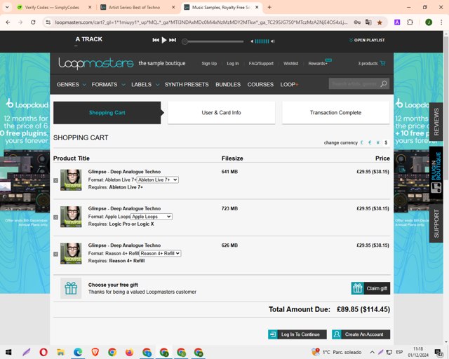Change currency to dollars
The image size is (449, 359).
(x=386, y=142)
